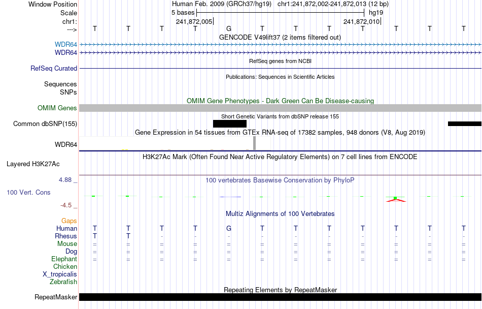
Task: Click the black RepeatMasker element bar
Action: (281, 297)
